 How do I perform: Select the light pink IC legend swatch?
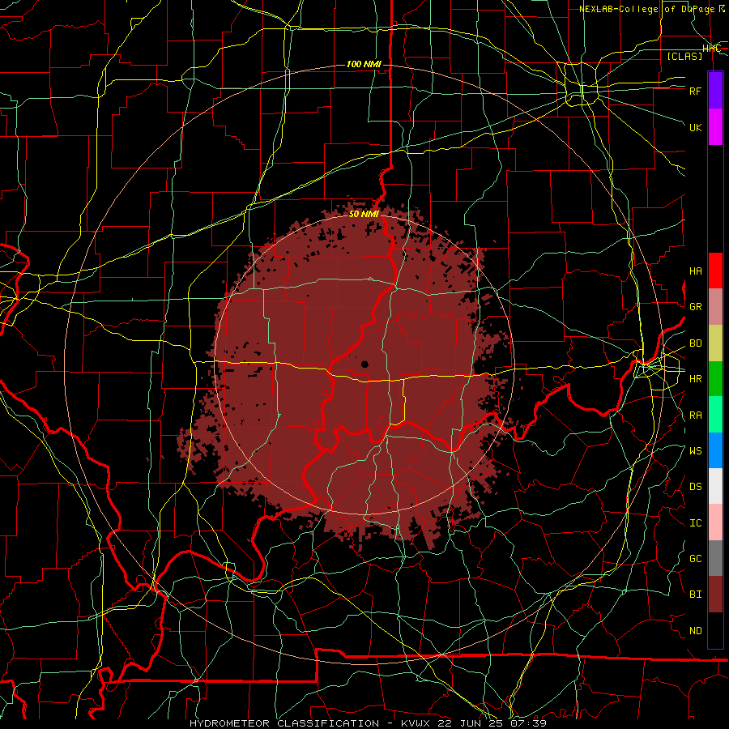tap(715, 522)
